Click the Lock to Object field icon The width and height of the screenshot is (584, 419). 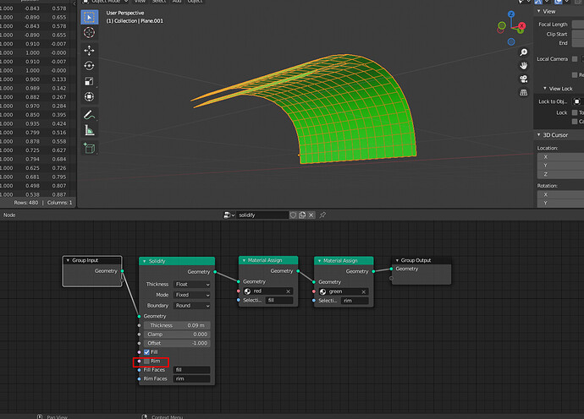pos(576,101)
